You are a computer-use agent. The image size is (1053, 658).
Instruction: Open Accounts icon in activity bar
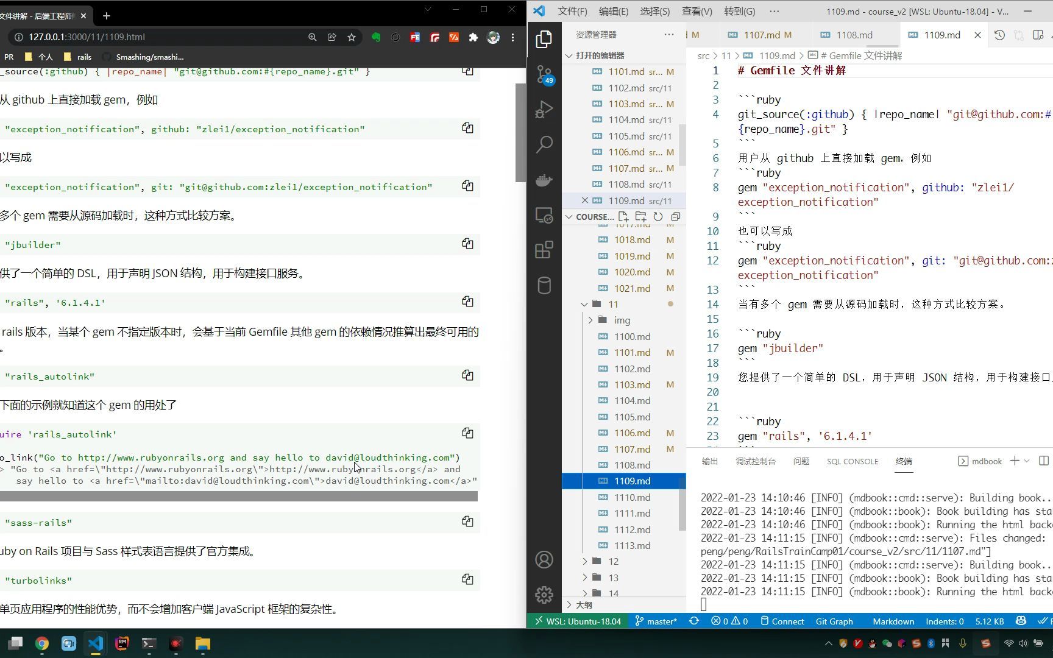(544, 560)
